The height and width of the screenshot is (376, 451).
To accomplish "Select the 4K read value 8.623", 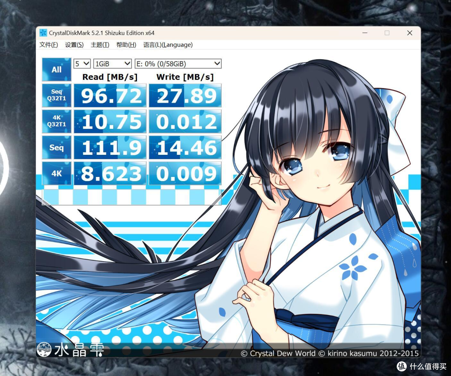I will point(110,173).
